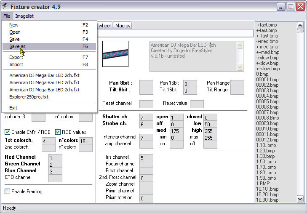Toggle RGB values checkbox

click(x=58, y=132)
